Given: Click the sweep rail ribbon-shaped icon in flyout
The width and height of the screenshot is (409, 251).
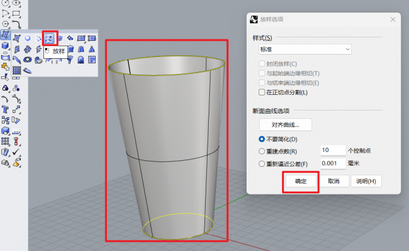Looking at the screenshot, I should 17,60.
